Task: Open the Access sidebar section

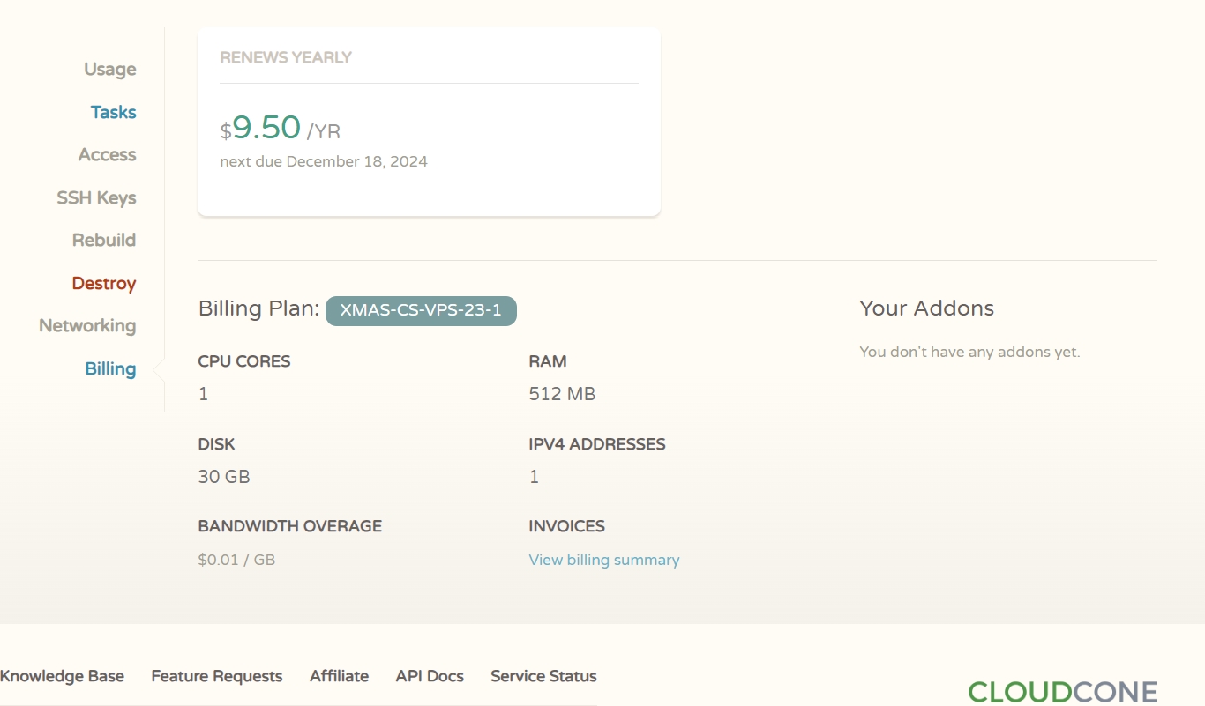Action: [108, 155]
